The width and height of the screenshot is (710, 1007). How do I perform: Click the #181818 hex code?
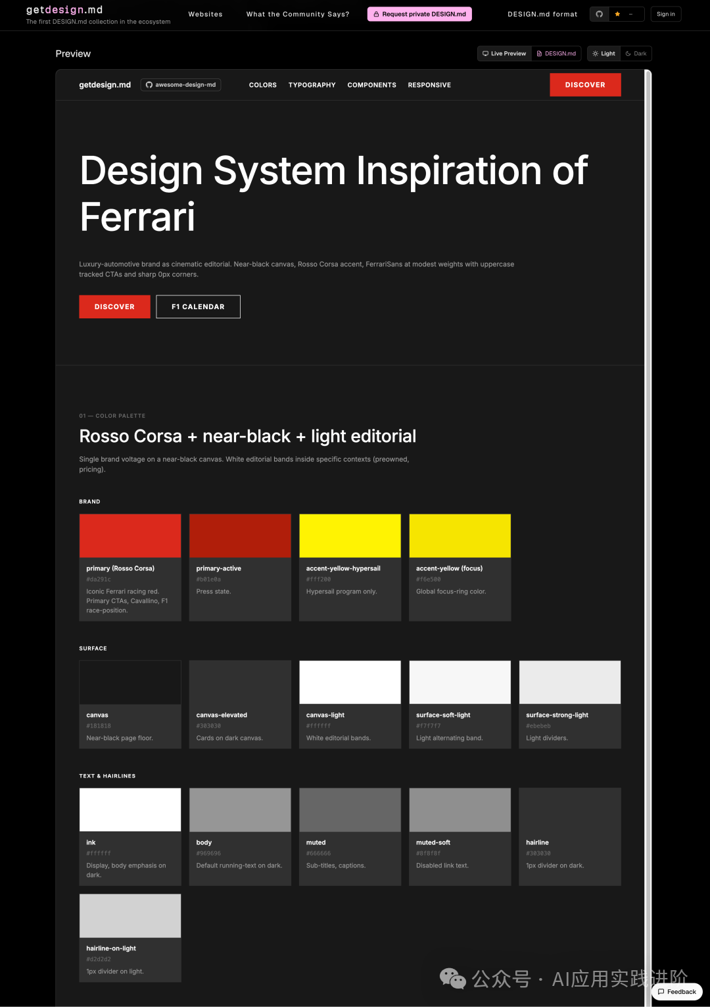click(99, 726)
